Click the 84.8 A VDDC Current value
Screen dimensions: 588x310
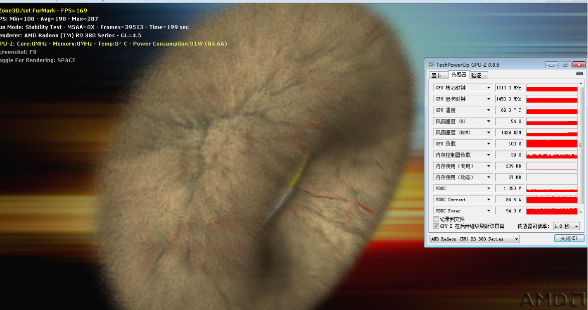coord(509,200)
